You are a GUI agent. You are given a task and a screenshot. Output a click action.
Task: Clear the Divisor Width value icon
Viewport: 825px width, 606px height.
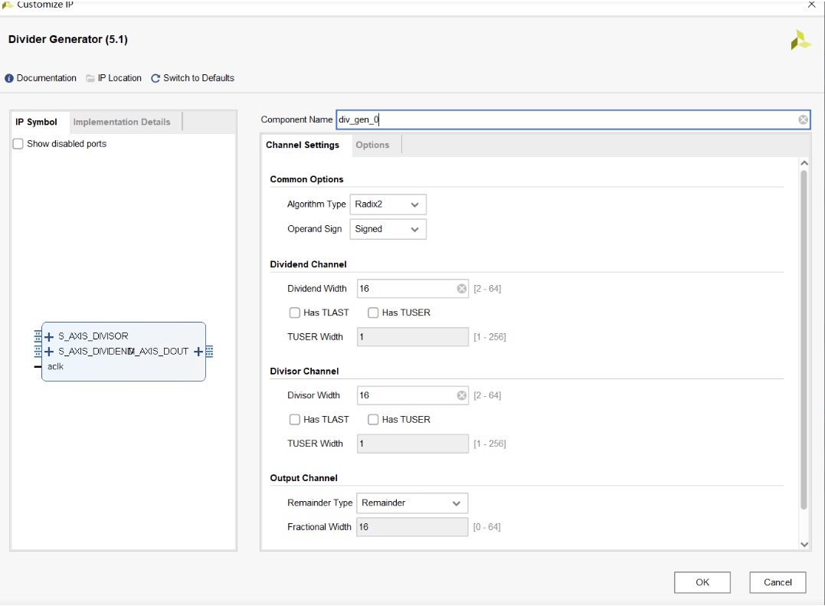(462, 395)
